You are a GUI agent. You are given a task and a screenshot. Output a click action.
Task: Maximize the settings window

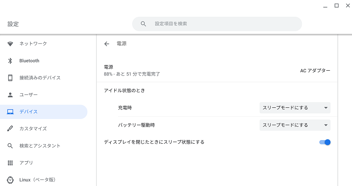point(336,6)
